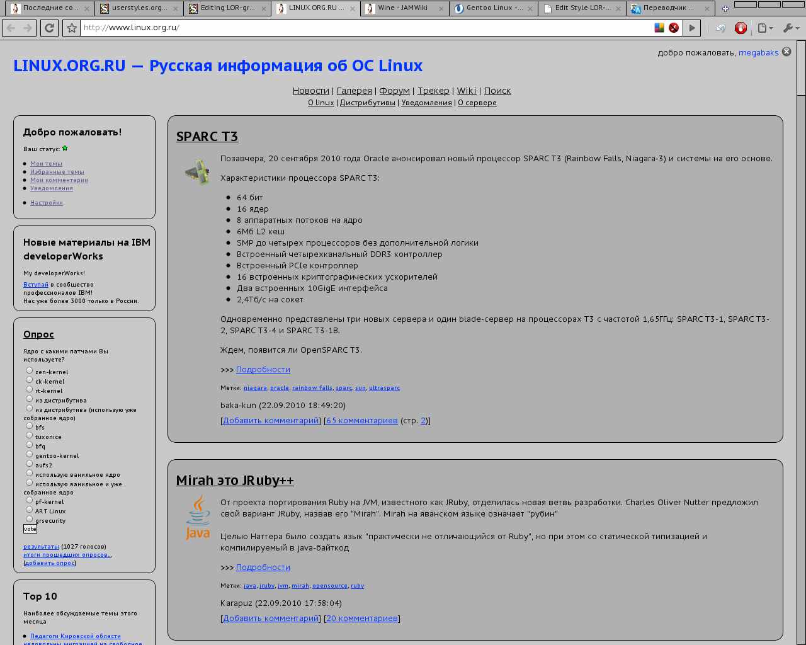Click the Java logo in the Mirah article
Image resolution: width=806 pixels, height=645 pixels.
(198, 517)
